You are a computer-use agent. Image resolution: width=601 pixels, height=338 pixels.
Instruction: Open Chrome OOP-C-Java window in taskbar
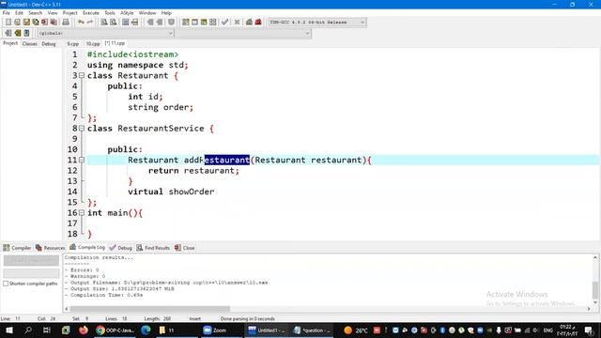coord(115,330)
